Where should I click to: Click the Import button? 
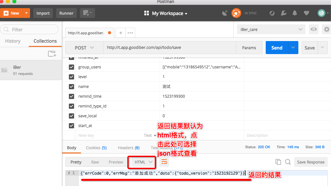click(x=43, y=13)
